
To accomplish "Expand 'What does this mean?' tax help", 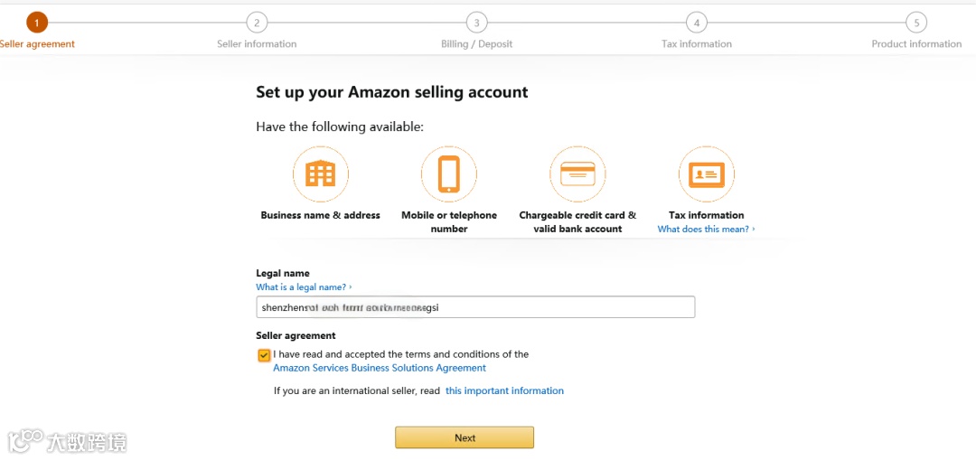I will 705,230.
